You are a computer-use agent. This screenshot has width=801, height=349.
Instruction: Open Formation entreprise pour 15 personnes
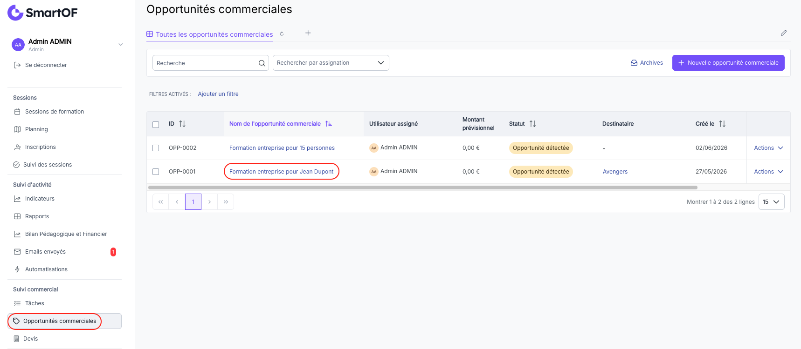click(282, 148)
